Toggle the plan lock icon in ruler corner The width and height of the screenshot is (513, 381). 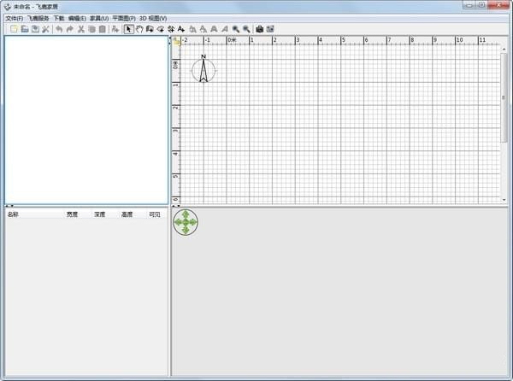click(x=176, y=41)
